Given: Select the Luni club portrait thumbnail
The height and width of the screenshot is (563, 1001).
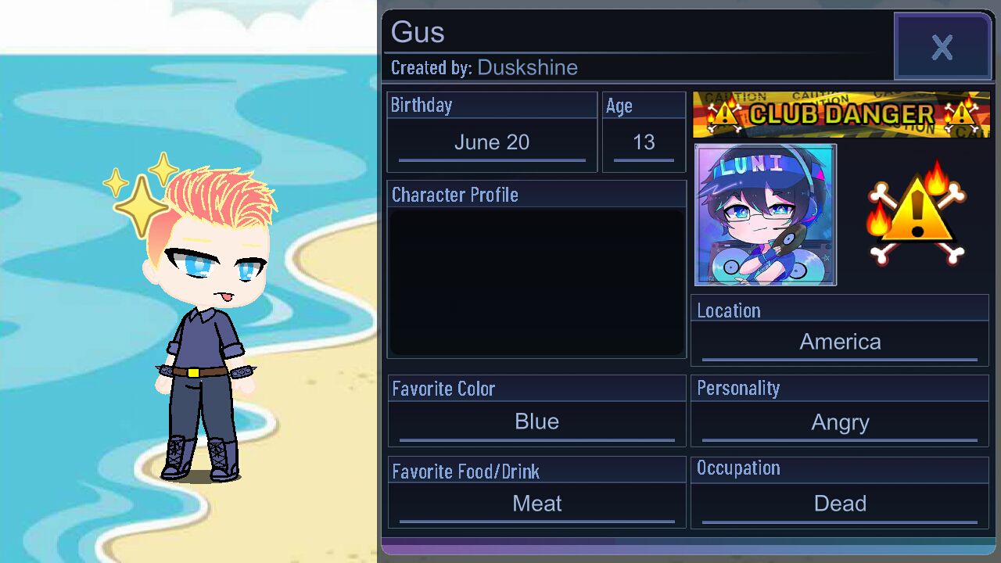Looking at the screenshot, I should (766, 214).
